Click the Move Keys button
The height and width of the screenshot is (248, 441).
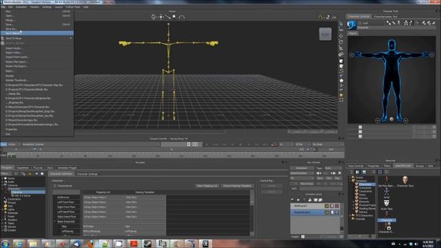click(x=307, y=184)
